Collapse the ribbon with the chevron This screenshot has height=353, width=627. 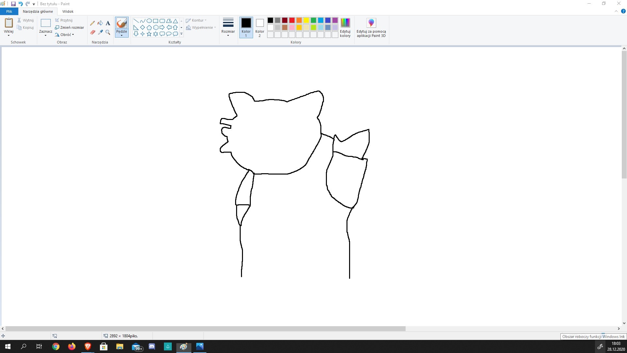pyautogui.click(x=616, y=11)
